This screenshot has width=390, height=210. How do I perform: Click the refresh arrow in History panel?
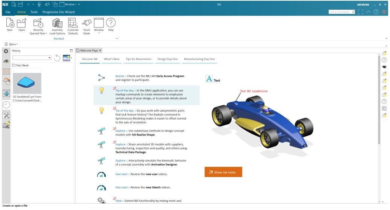[57, 58]
